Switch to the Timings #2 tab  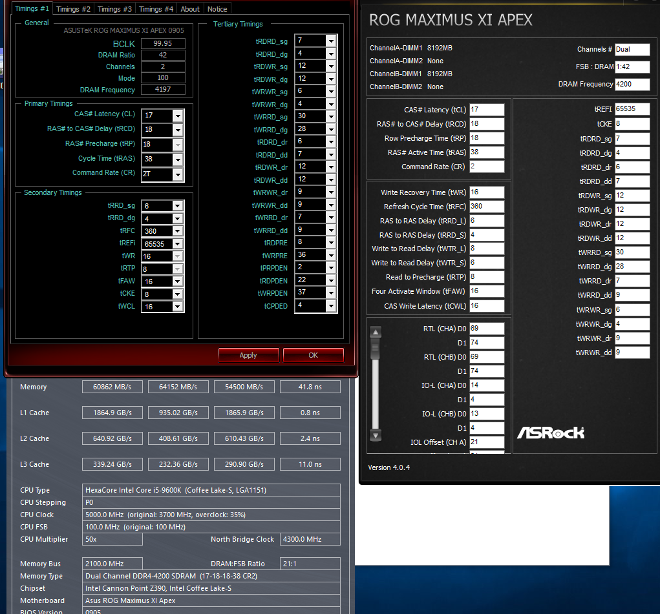coord(73,9)
